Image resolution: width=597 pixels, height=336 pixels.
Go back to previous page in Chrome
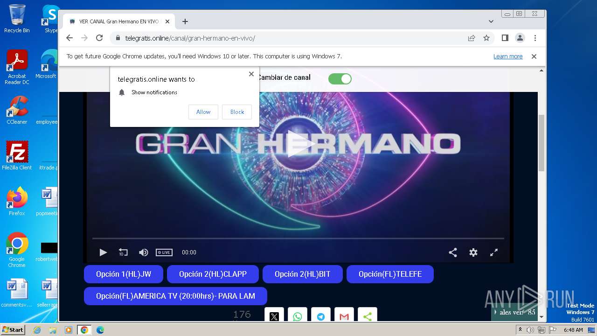[69, 38]
